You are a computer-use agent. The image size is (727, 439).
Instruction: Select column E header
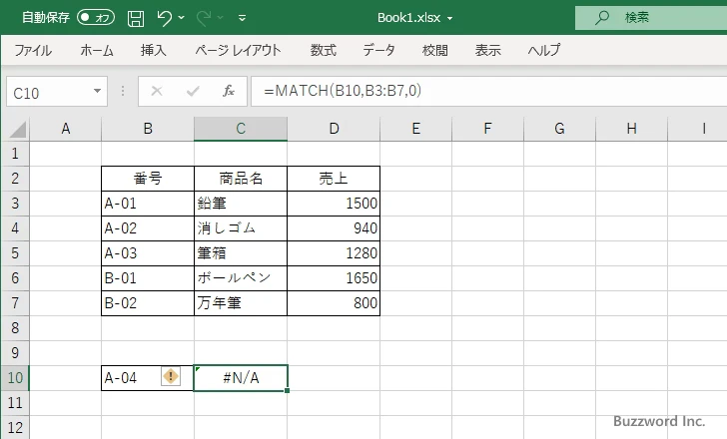pos(415,129)
